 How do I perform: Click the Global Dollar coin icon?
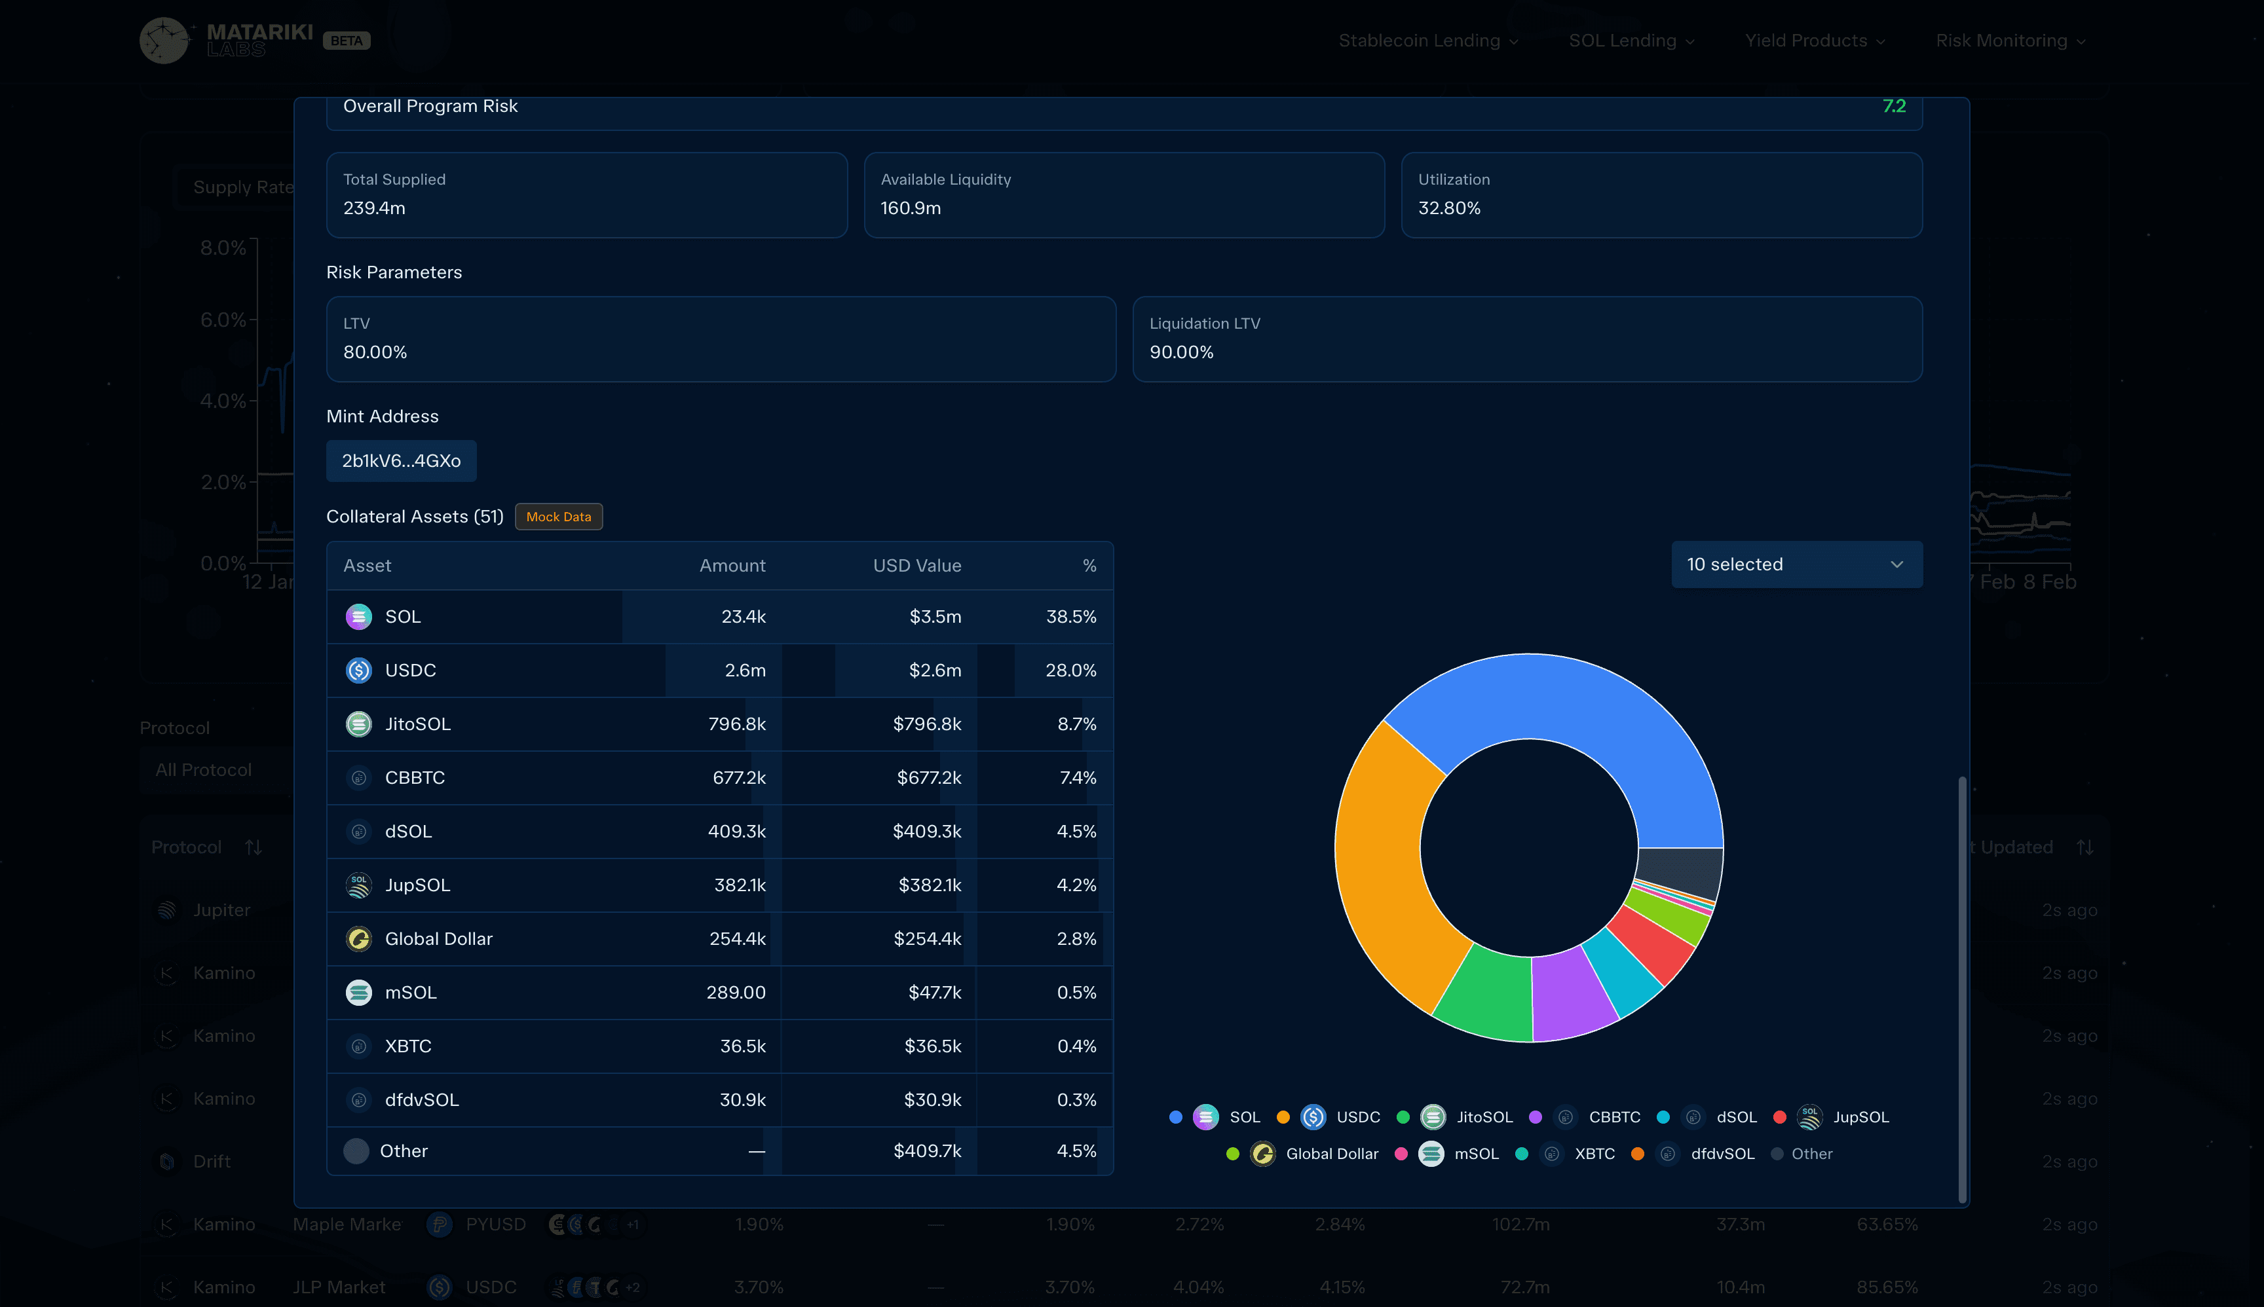point(358,939)
